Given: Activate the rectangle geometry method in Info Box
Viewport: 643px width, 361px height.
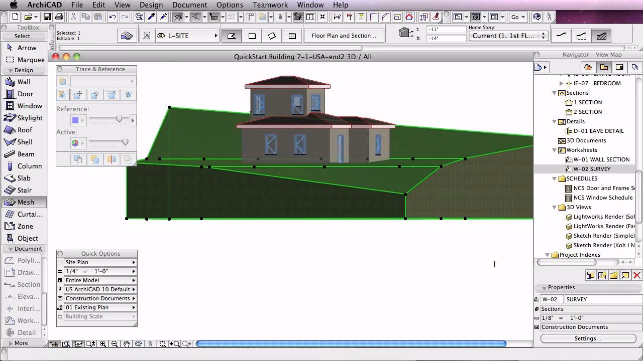Looking at the screenshot, I should pyautogui.click(x=252, y=36).
